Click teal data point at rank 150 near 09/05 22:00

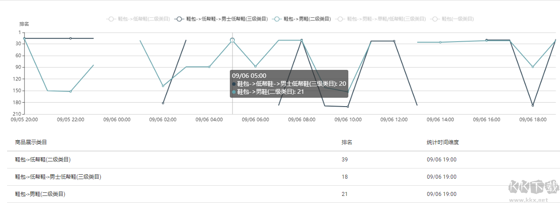pos(71,92)
